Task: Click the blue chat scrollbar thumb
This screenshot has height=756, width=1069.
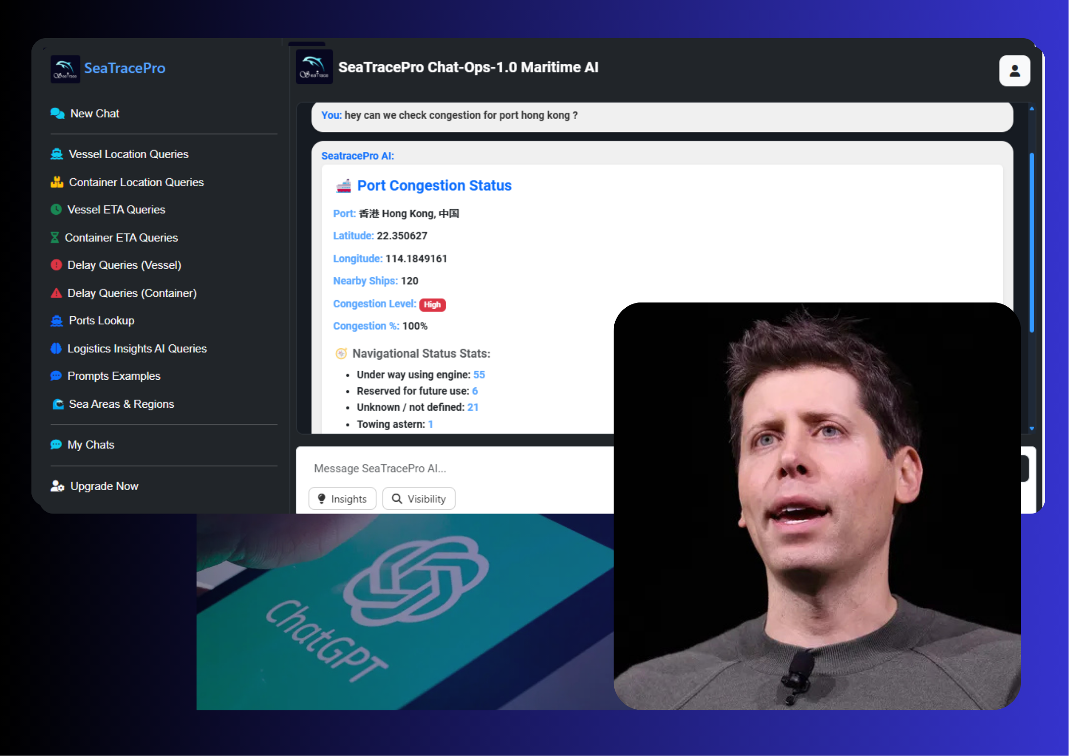Action: (1032, 243)
